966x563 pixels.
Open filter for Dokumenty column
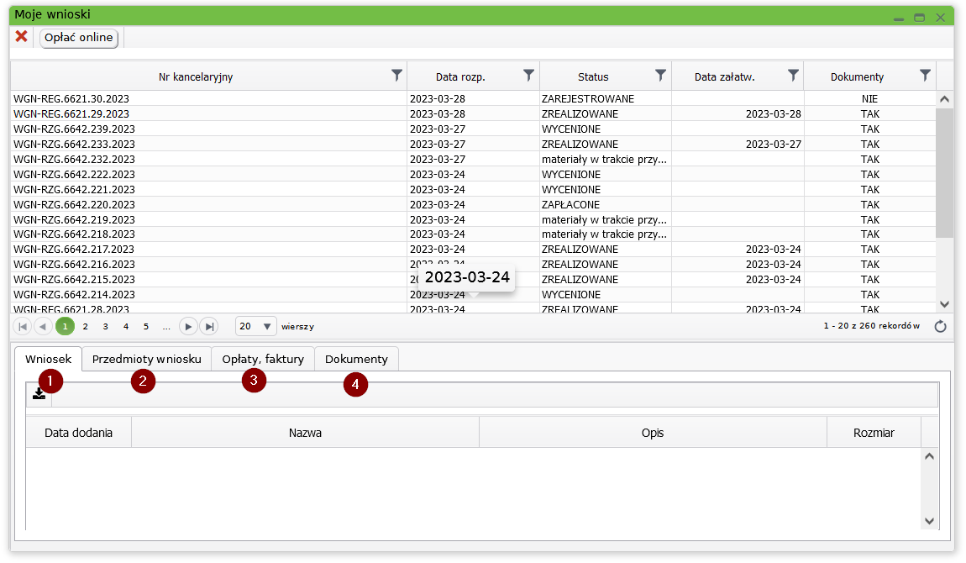pos(925,76)
